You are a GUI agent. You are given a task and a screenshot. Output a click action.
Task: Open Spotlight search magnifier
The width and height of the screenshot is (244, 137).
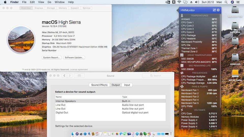[x=226, y=2]
